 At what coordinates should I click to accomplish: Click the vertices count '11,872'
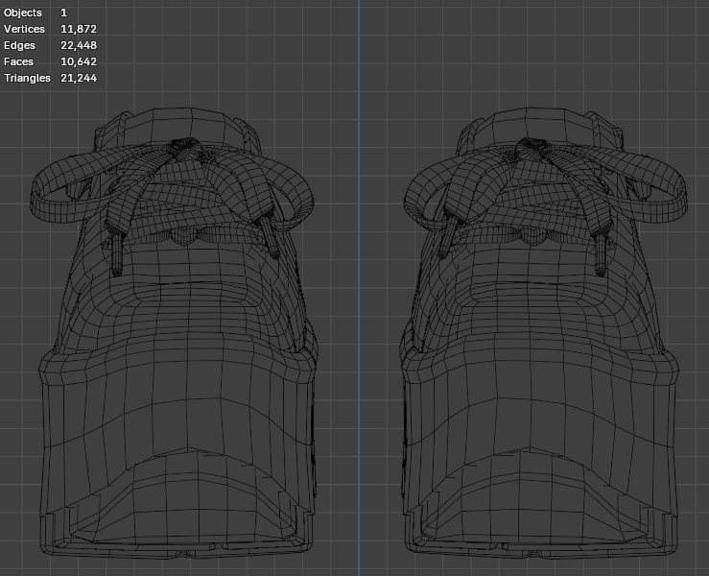(79, 29)
